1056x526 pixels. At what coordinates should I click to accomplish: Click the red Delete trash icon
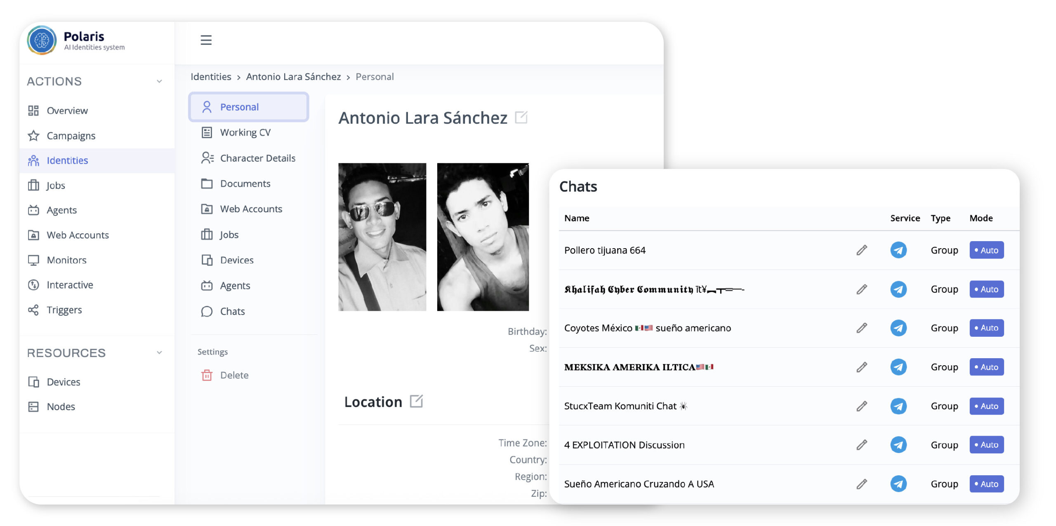point(207,375)
